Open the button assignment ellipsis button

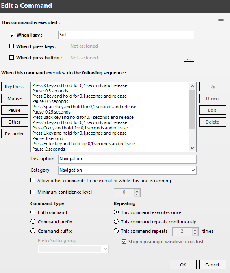click(189, 58)
